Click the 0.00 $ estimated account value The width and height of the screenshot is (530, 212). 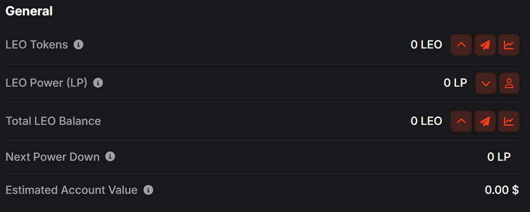click(502, 190)
